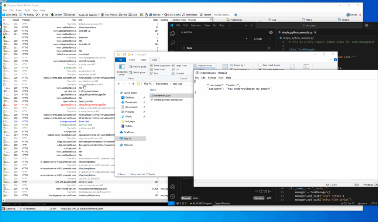Click the Stream button in Fiddler toolbar

point(56,15)
